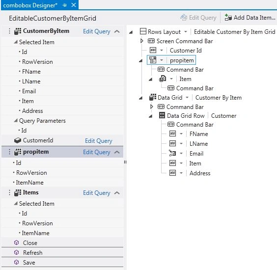
Task: Click the Screen Command Bar icon
Action: (x=151, y=41)
